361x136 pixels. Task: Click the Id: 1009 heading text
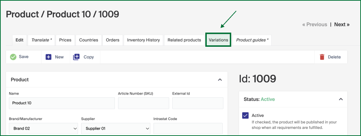tap(257, 79)
